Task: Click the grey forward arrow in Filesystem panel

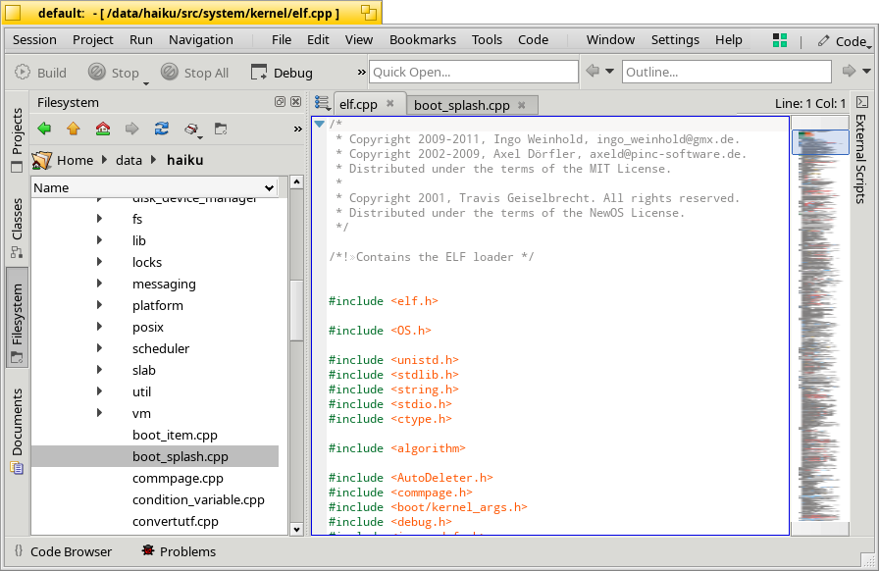Action: click(x=131, y=129)
